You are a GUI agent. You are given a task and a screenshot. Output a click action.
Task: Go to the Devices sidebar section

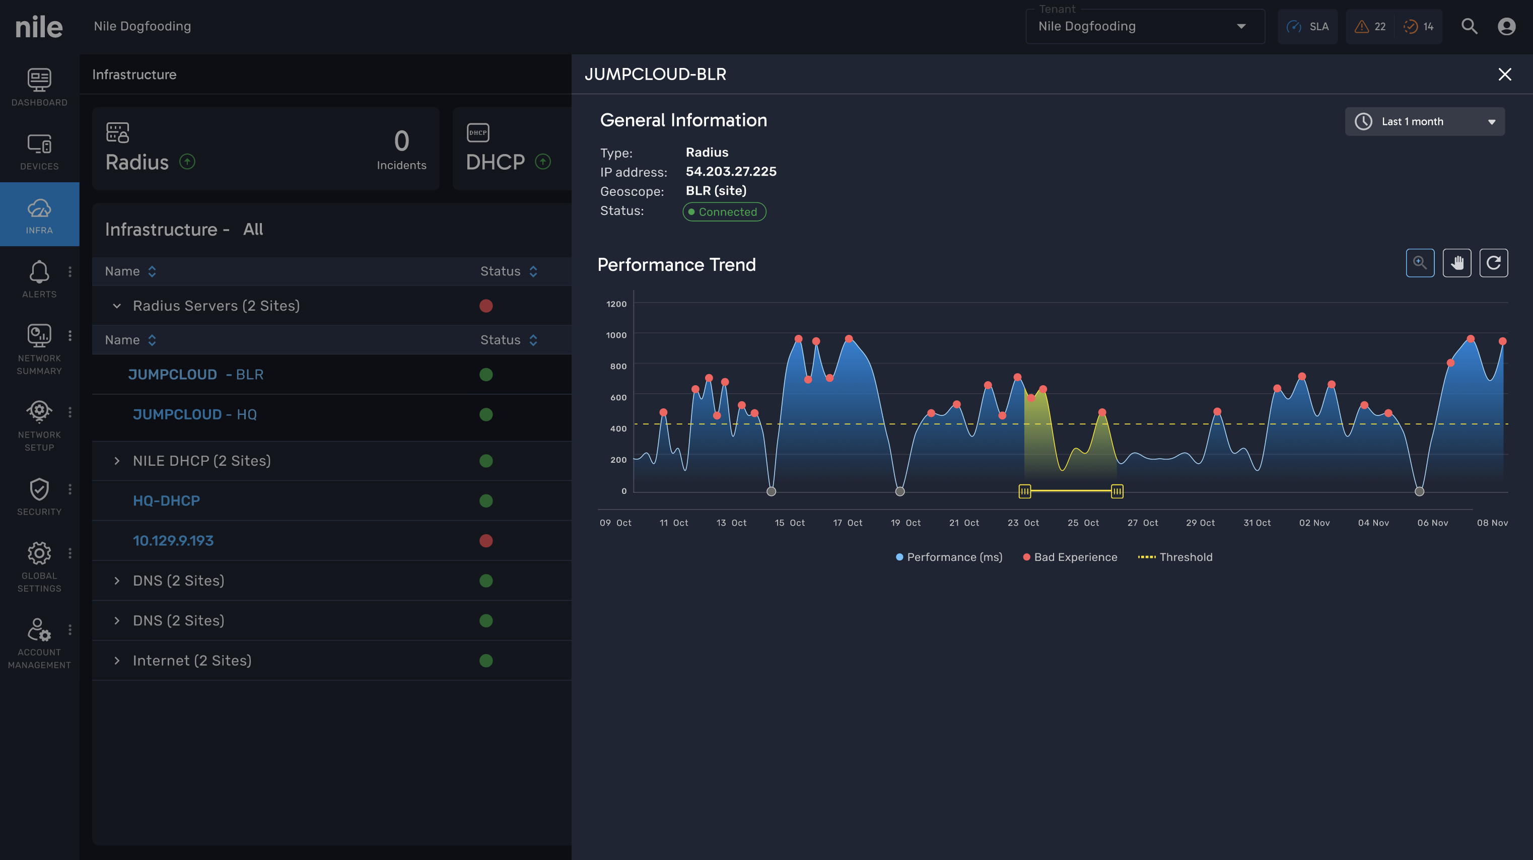(x=39, y=151)
